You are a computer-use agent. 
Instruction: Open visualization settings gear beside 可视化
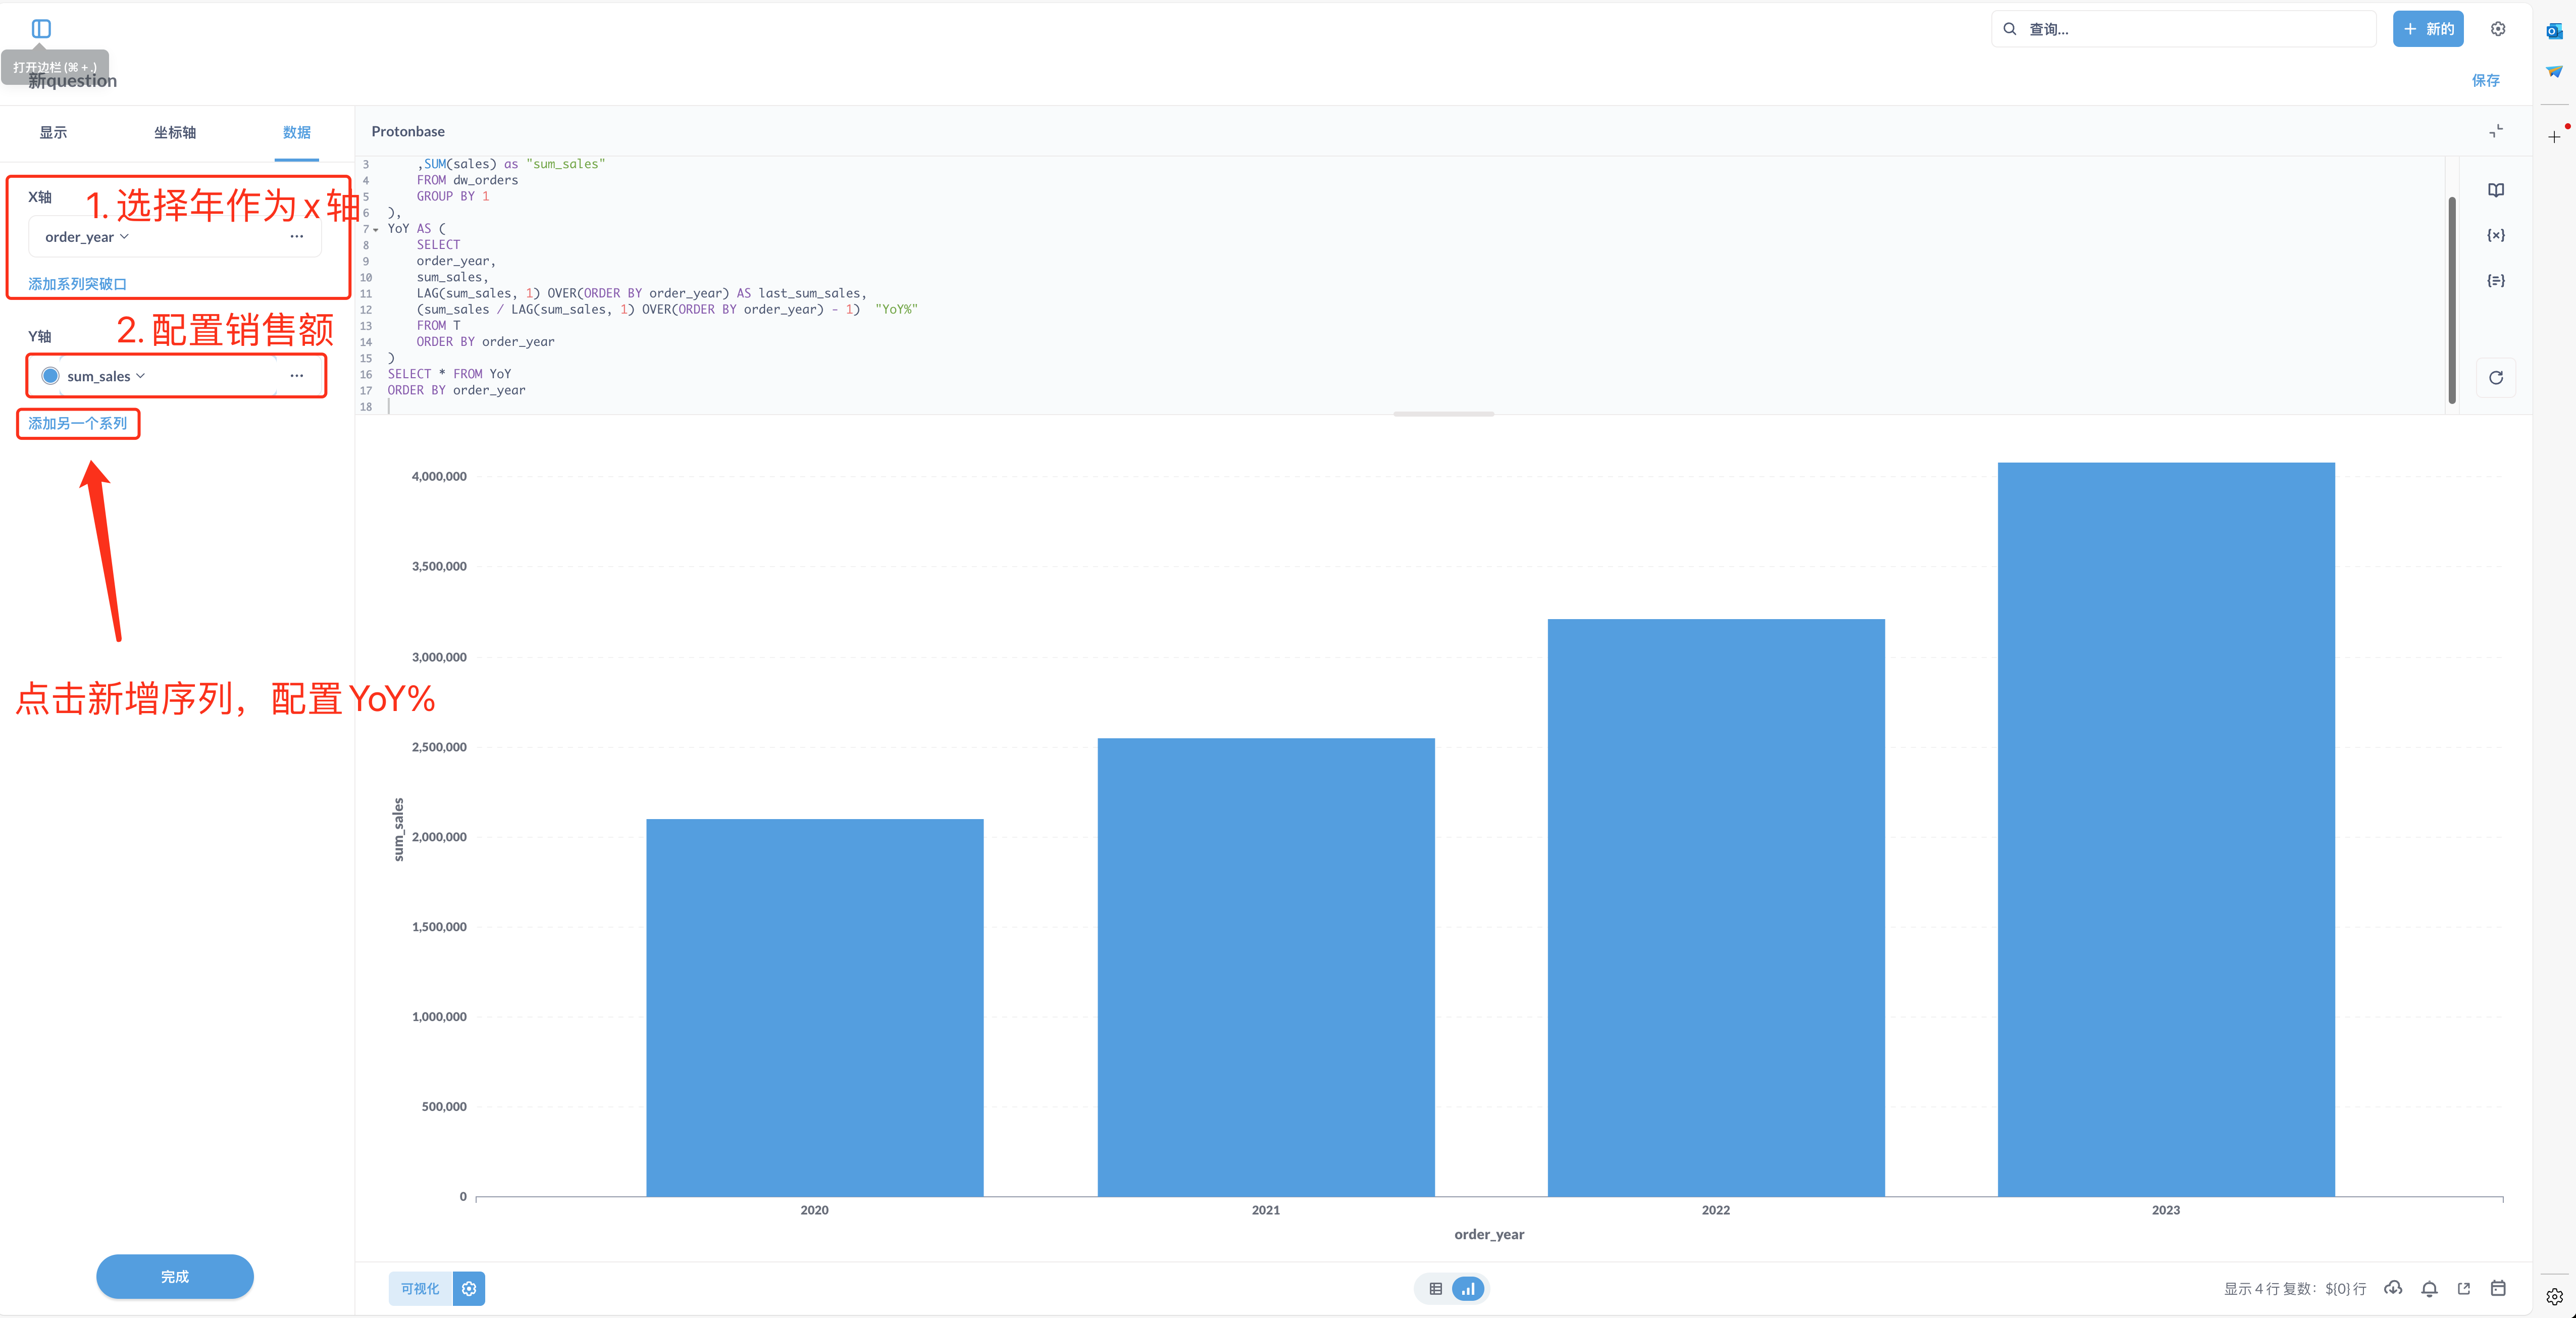pyautogui.click(x=469, y=1289)
